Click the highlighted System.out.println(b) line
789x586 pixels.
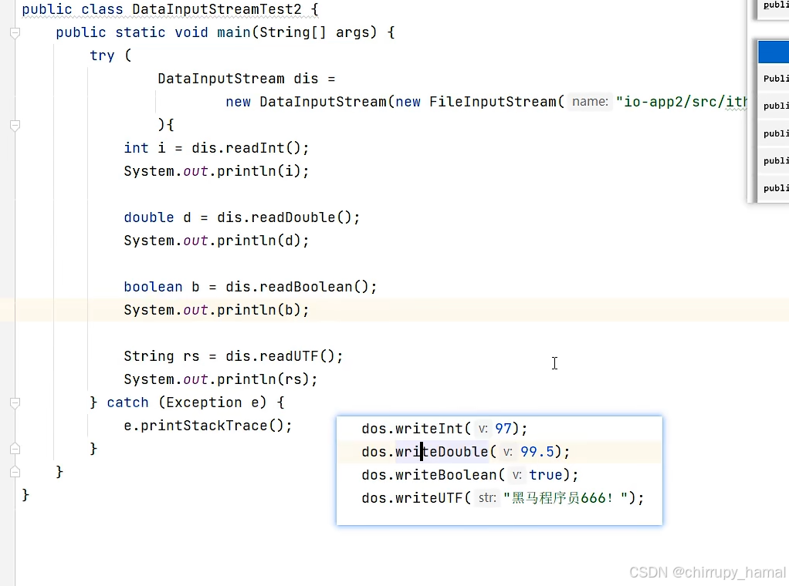(216, 310)
